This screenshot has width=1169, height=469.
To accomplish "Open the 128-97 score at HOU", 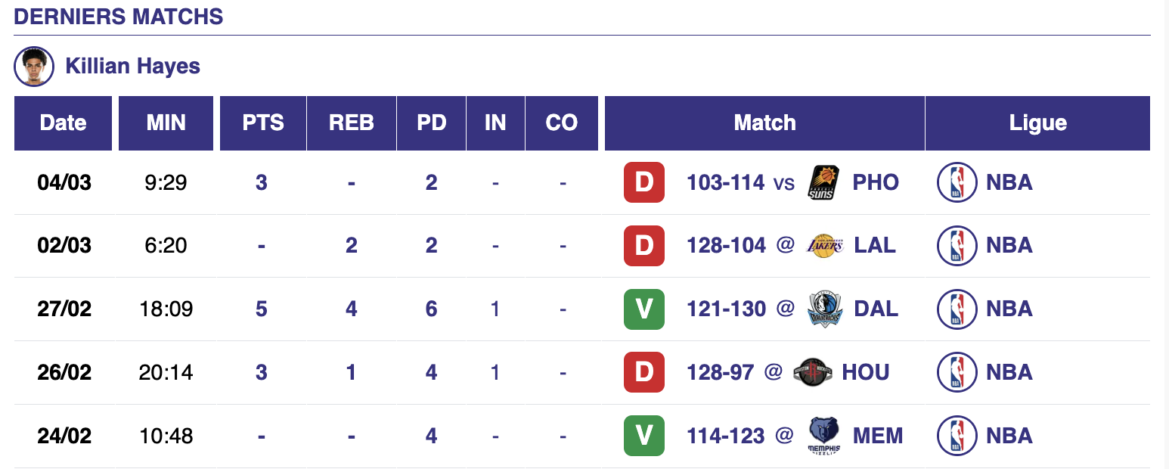I will coord(720,372).
